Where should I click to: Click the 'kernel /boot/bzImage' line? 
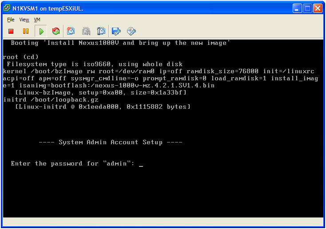click(x=159, y=71)
